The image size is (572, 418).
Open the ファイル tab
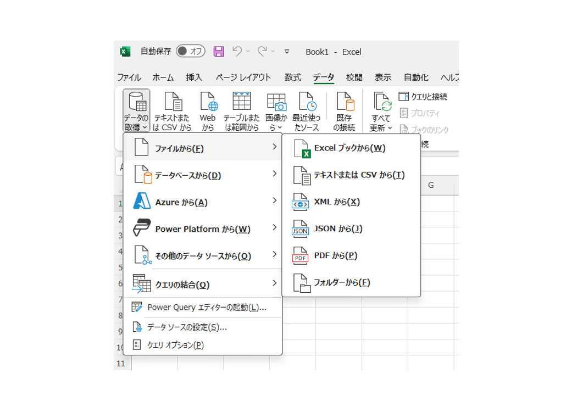pyautogui.click(x=129, y=77)
